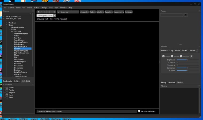Click the plus zoom-in icon in toolbar
Image resolution: width=203 pixels, height=120 pixels.
tap(45, 12)
